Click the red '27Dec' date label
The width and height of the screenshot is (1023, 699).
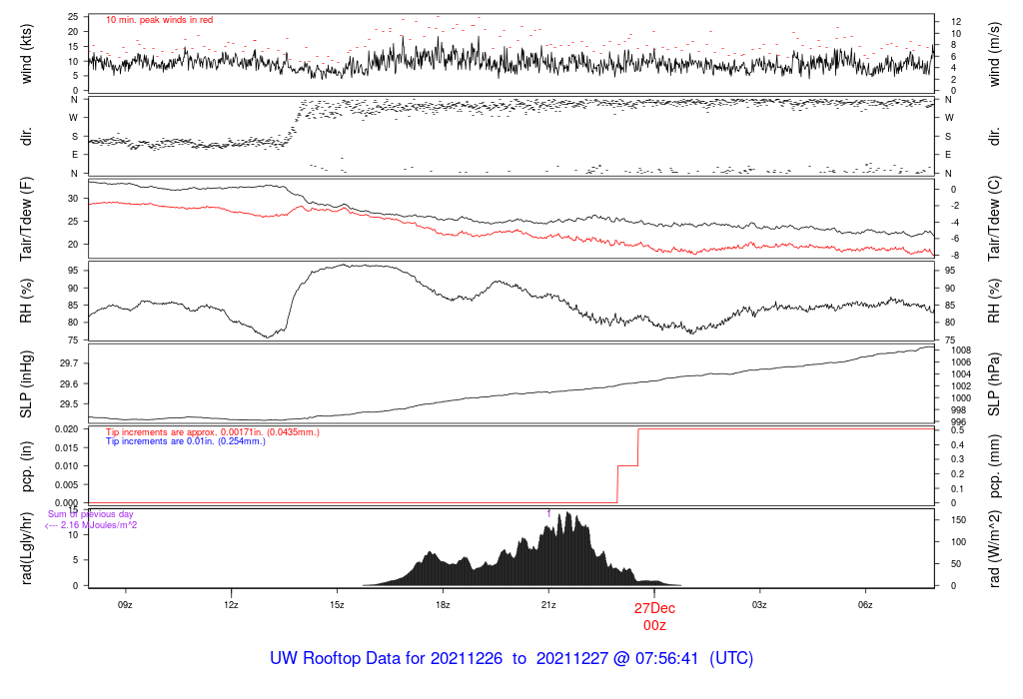pos(654,608)
